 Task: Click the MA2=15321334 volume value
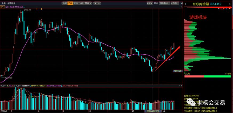point(55,86)
